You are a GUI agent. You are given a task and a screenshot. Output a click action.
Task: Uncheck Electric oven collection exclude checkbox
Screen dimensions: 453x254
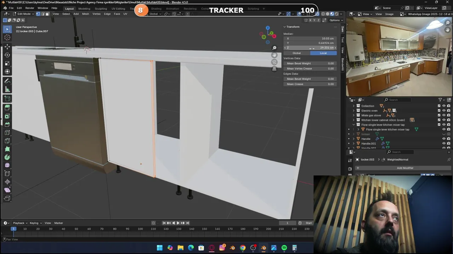(x=439, y=110)
